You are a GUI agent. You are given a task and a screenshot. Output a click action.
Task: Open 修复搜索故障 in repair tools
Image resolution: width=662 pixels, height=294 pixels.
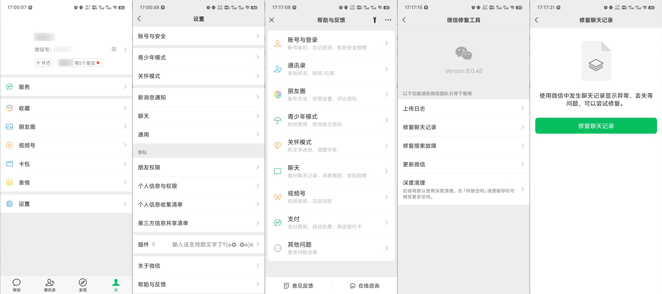coord(463,146)
